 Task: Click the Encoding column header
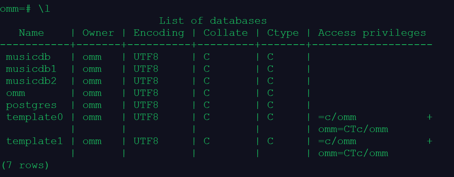pyautogui.click(x=159, y=33)
